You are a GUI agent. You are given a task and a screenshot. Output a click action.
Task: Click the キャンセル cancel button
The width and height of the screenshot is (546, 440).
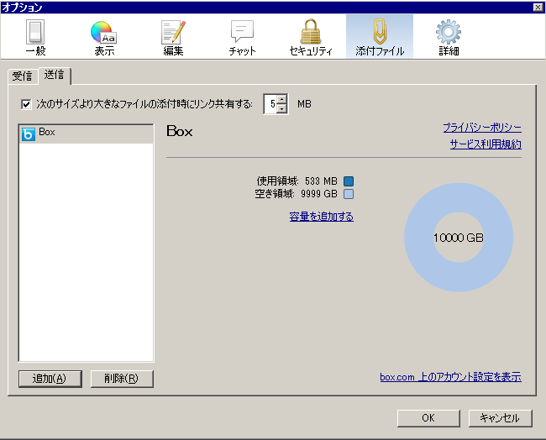point(500,417)
